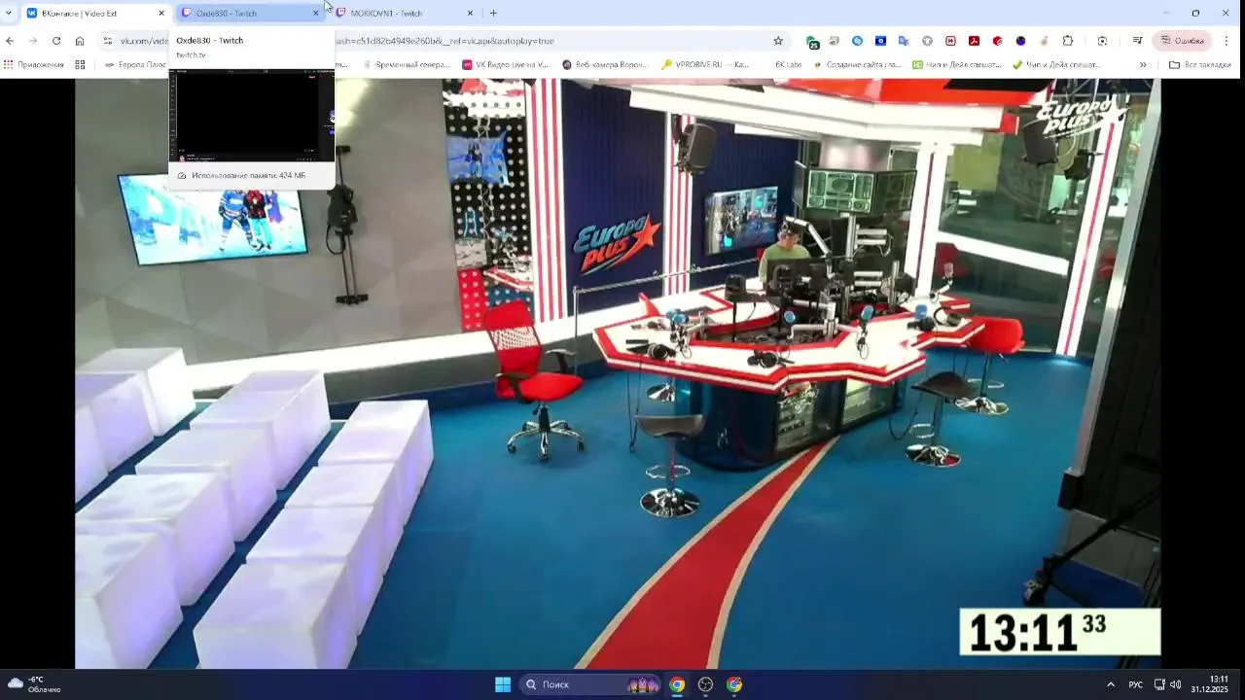1245x700 pixels.
Task: View site information for vk.com
Action: (x=108, y=41)
